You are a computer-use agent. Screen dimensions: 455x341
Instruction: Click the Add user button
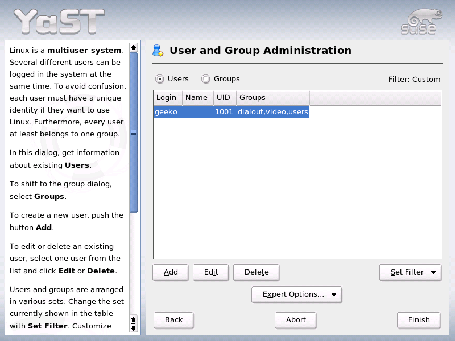pos(171,272)
